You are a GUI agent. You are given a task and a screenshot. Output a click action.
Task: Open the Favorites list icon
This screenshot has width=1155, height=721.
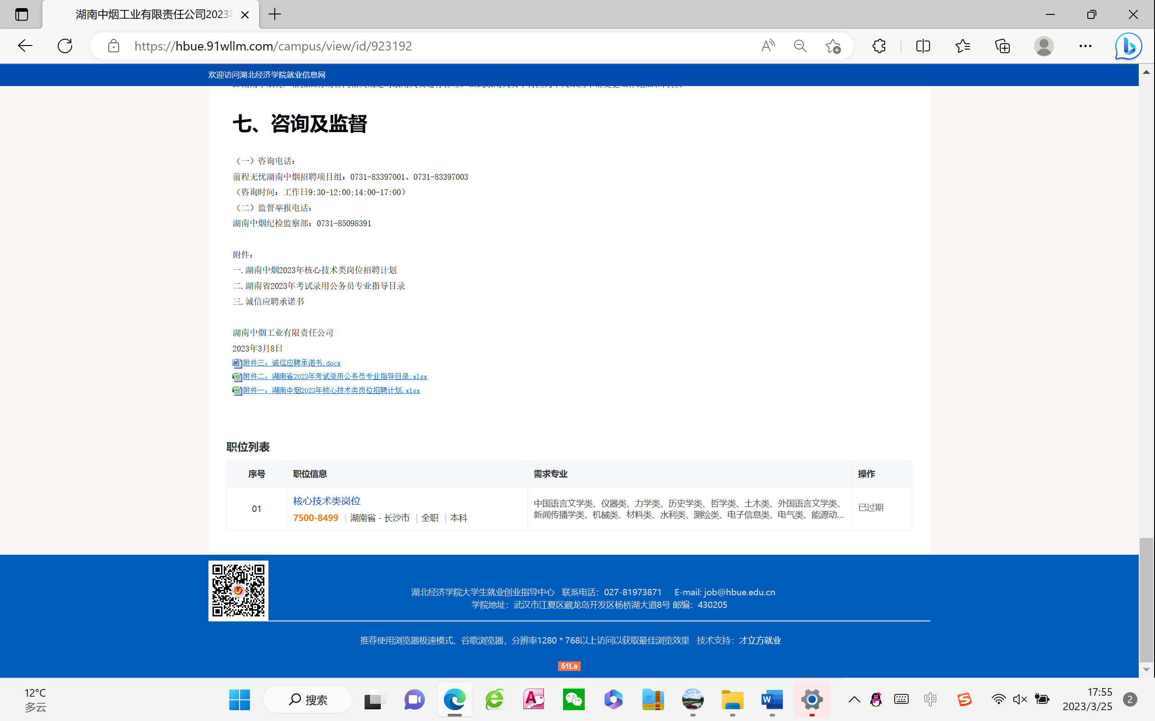click(x=963, y=46)
